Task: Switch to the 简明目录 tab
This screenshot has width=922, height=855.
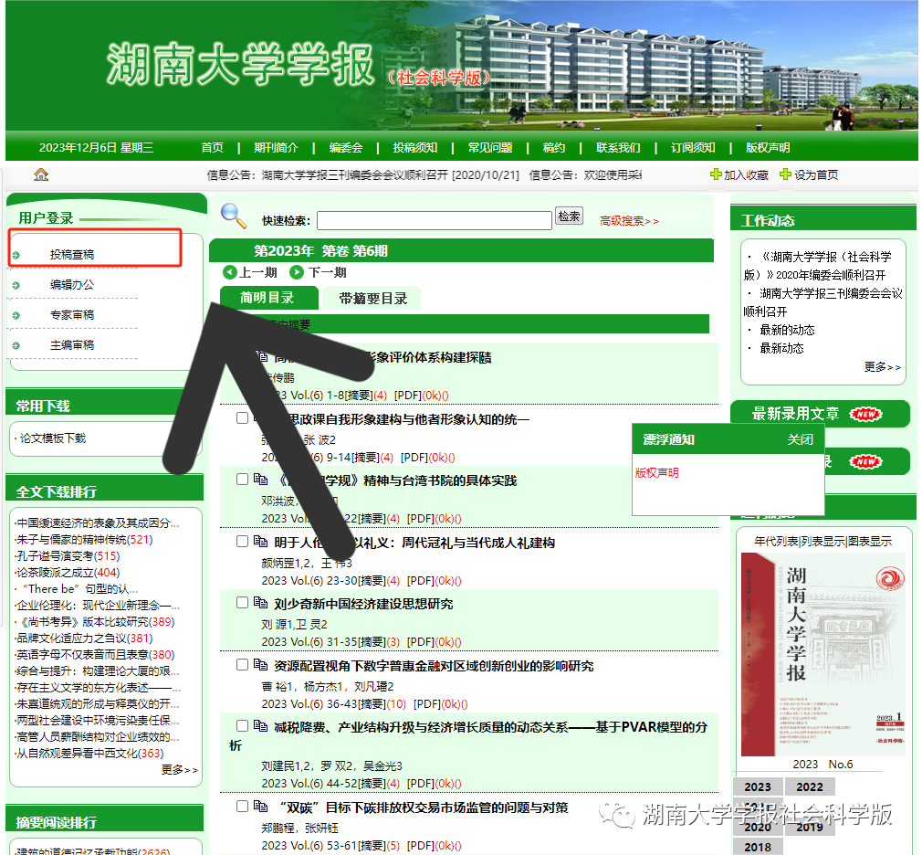Action: (268, 298)
